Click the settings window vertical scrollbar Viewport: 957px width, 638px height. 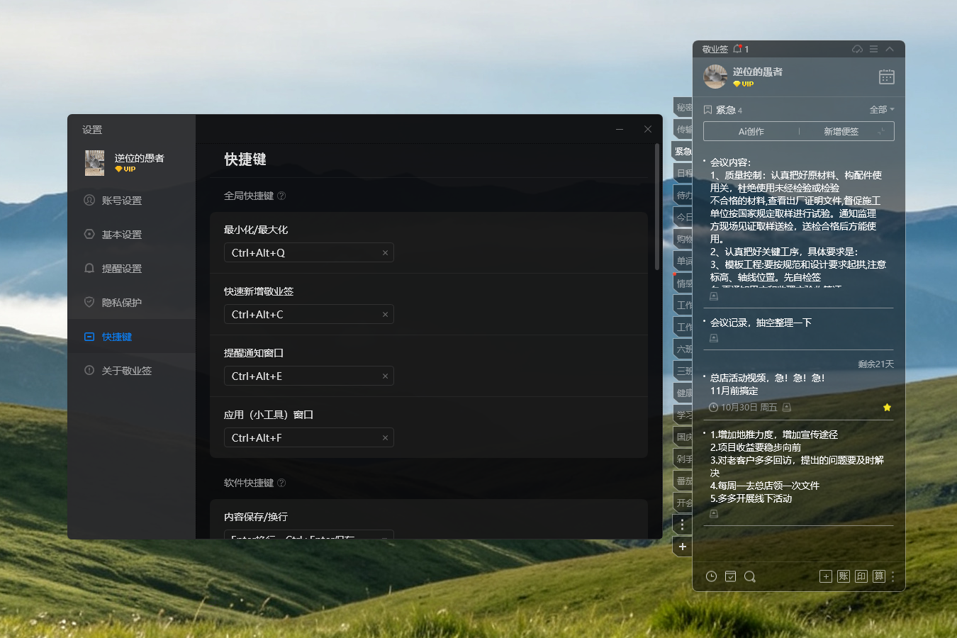click(657, 206)
